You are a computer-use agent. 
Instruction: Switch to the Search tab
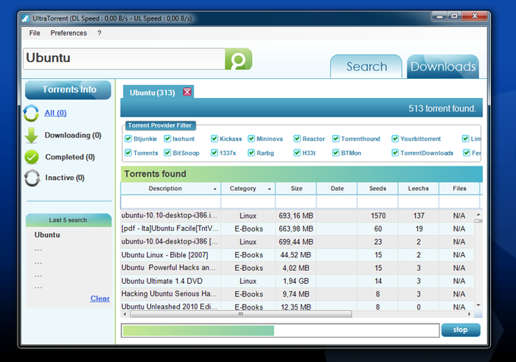pyautogui.click(x=367, y=67)
